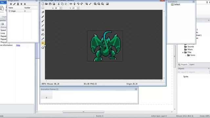Click the Paste button in the ribbon
Screen dimensions: 210x118
click(x=2, y=9)
